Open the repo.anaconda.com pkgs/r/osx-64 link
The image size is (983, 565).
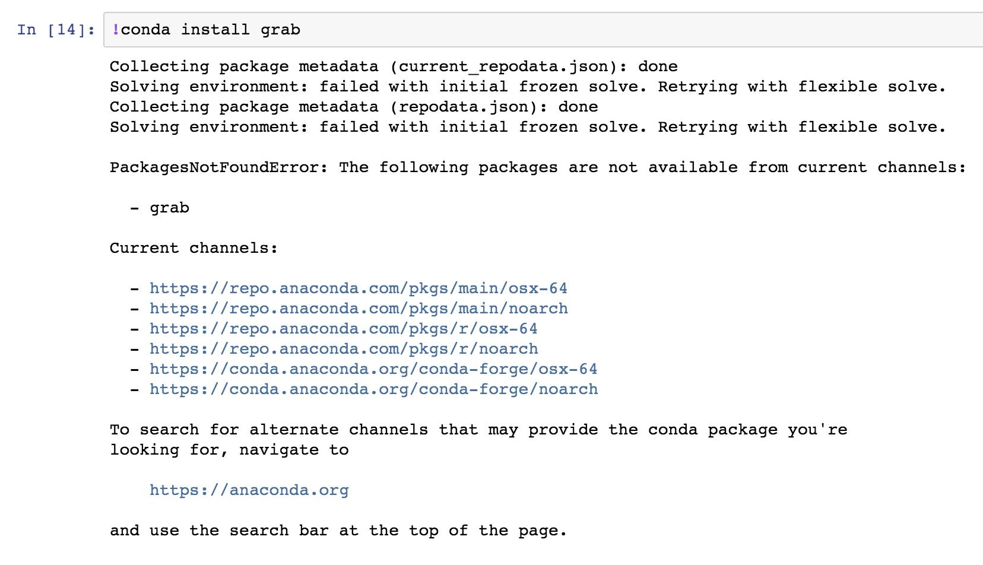coord(343,329)
